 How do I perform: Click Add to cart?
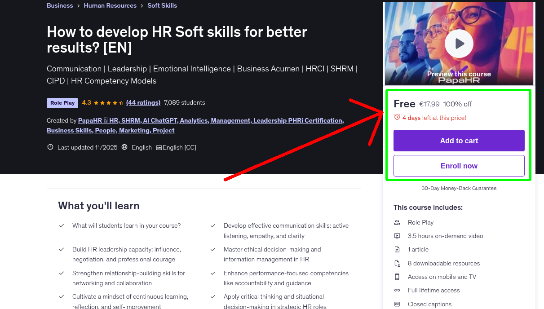(459, 140)
